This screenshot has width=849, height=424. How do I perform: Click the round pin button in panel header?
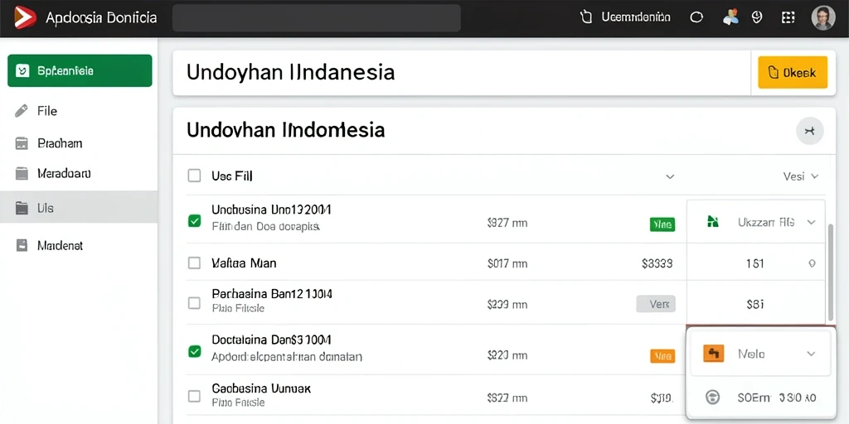809,130
